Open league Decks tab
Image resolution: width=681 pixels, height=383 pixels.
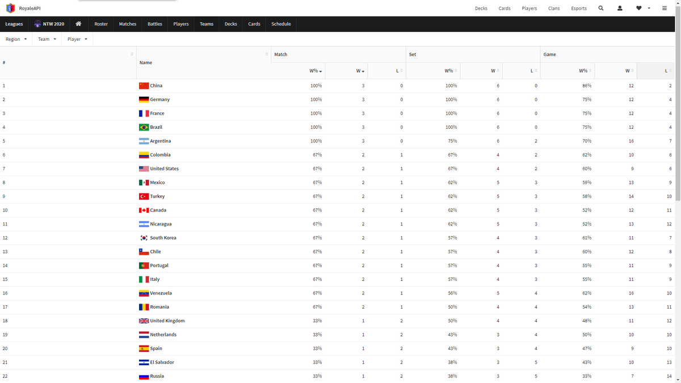pyautogui.click(x=231, y=24)
